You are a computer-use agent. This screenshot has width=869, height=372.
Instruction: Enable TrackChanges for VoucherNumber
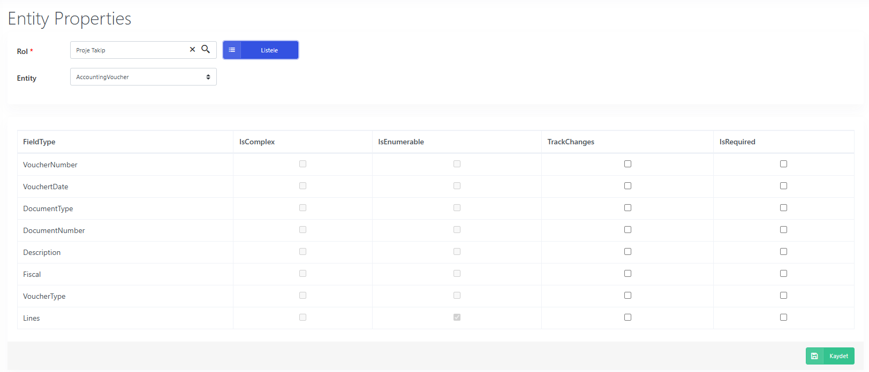coord(628,164)
